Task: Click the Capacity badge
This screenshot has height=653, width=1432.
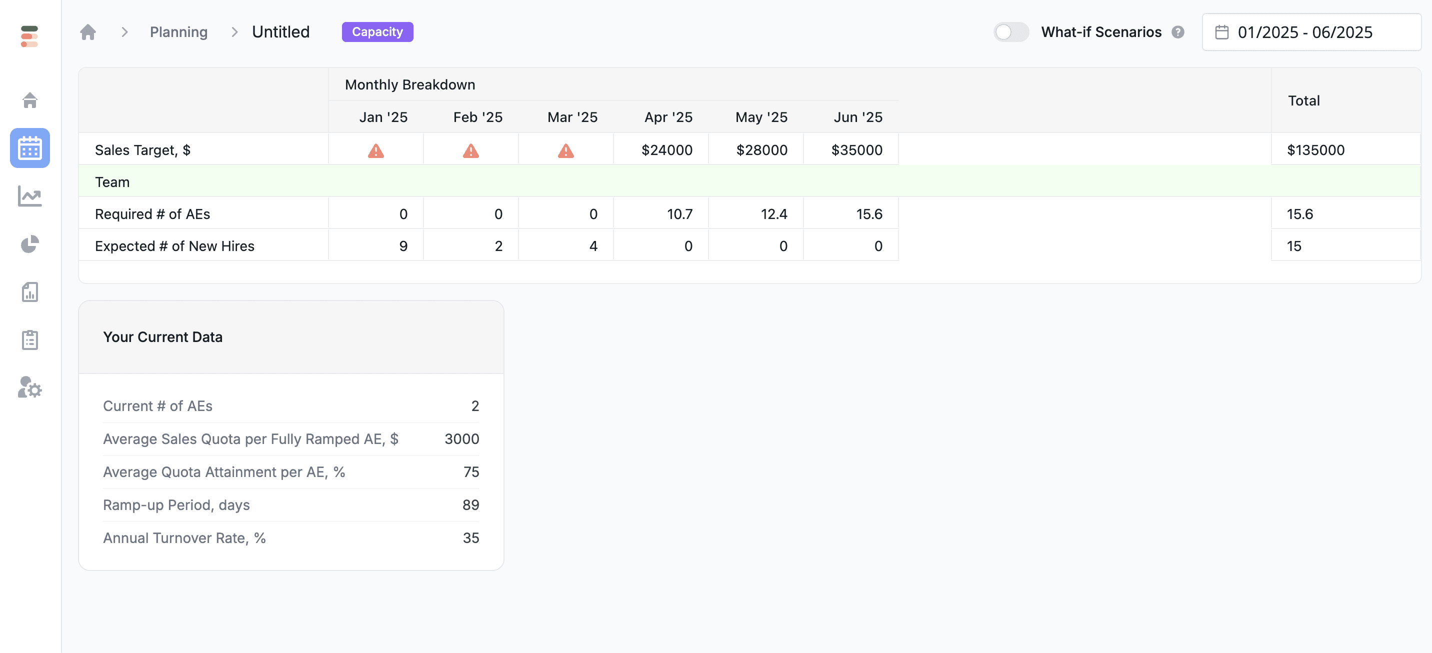Action: pos(377,32)
